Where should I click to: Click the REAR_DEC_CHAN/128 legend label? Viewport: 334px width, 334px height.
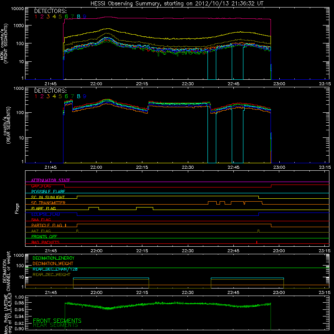click(x=55, y=269)
